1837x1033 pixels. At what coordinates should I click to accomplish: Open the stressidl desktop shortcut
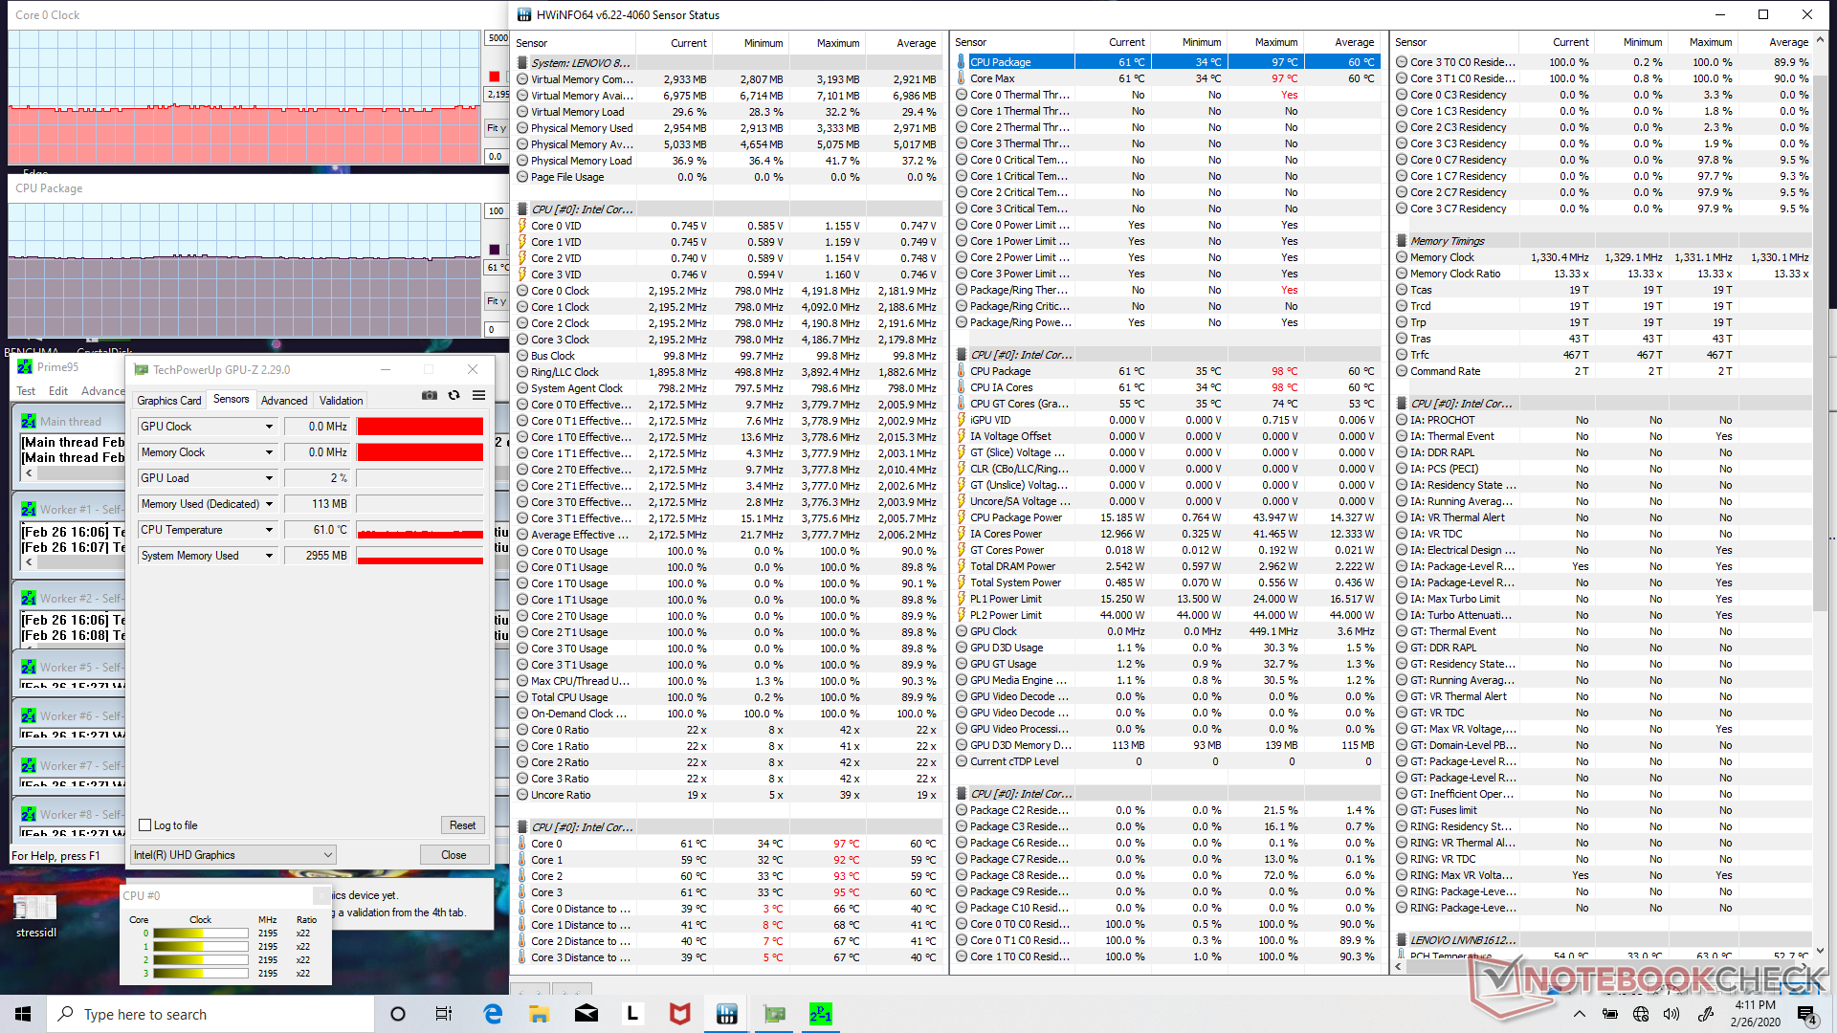click(35, 916)
